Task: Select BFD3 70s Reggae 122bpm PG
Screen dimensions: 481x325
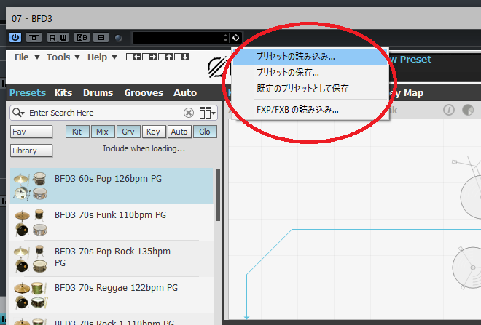Action: (x=112, y=295)
